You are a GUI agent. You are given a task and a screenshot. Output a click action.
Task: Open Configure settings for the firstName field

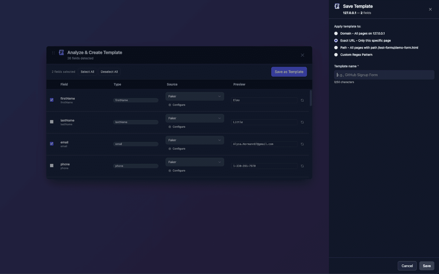click(x=177, y=105)
